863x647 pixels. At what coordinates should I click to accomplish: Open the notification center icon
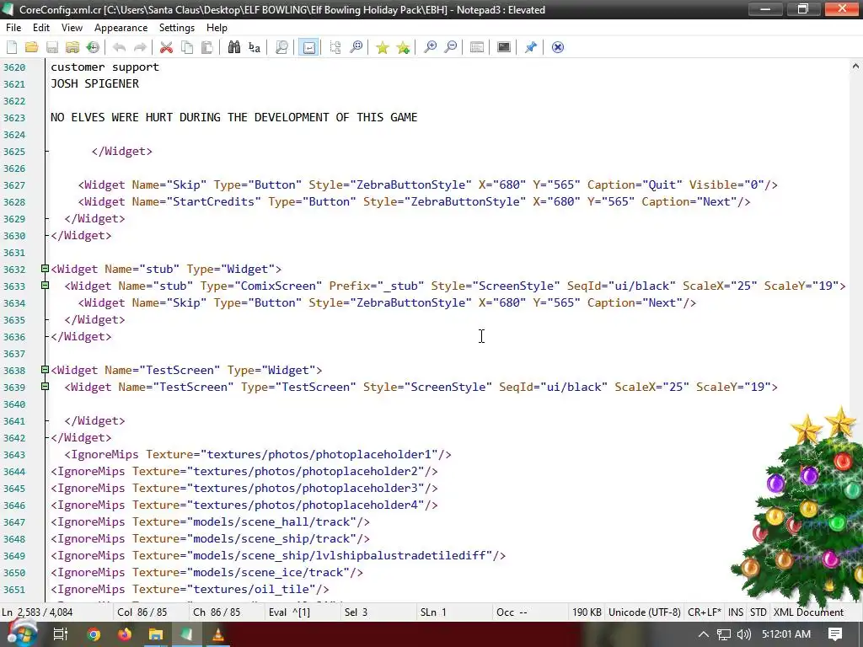point(835,634)
